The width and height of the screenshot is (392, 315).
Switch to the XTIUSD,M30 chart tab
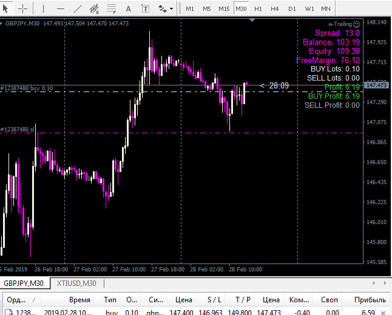(x=76, y=283)
